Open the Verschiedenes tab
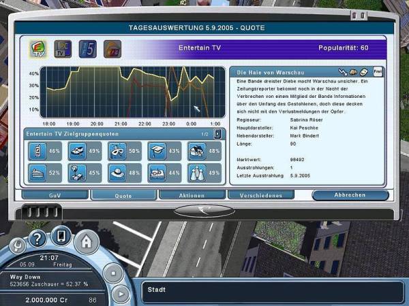 tap(260, 195)
